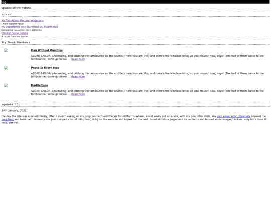The height and width of the screenshot is (203, 271).
Task: Open My Top Album Recommendations link
Action: (x=23, y=20)
